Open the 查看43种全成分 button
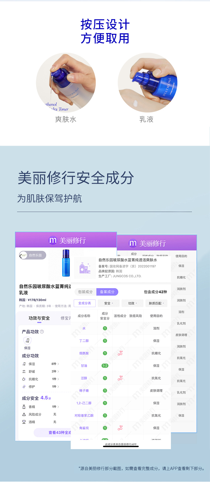210x483 pixels. (x=52, y=432)
